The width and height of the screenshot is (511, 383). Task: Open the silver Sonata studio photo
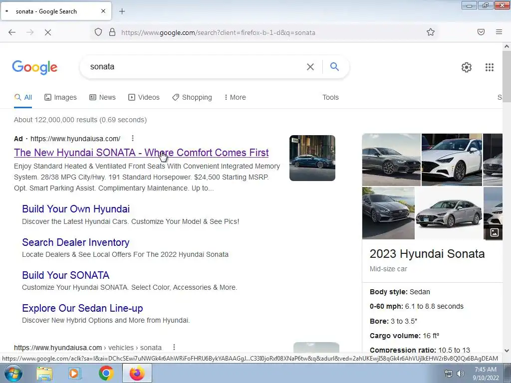tap(449, 213)
